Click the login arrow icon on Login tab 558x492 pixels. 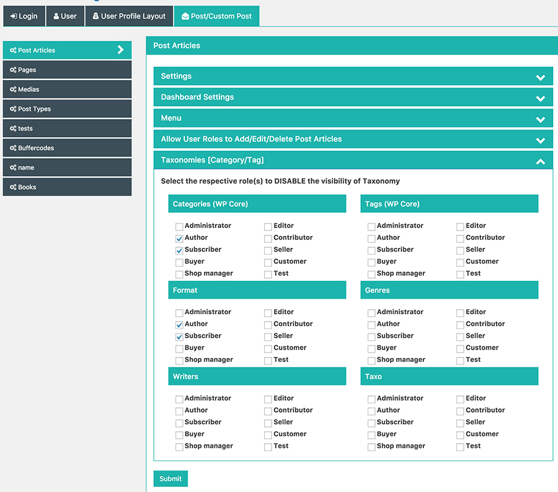[14, 16]
